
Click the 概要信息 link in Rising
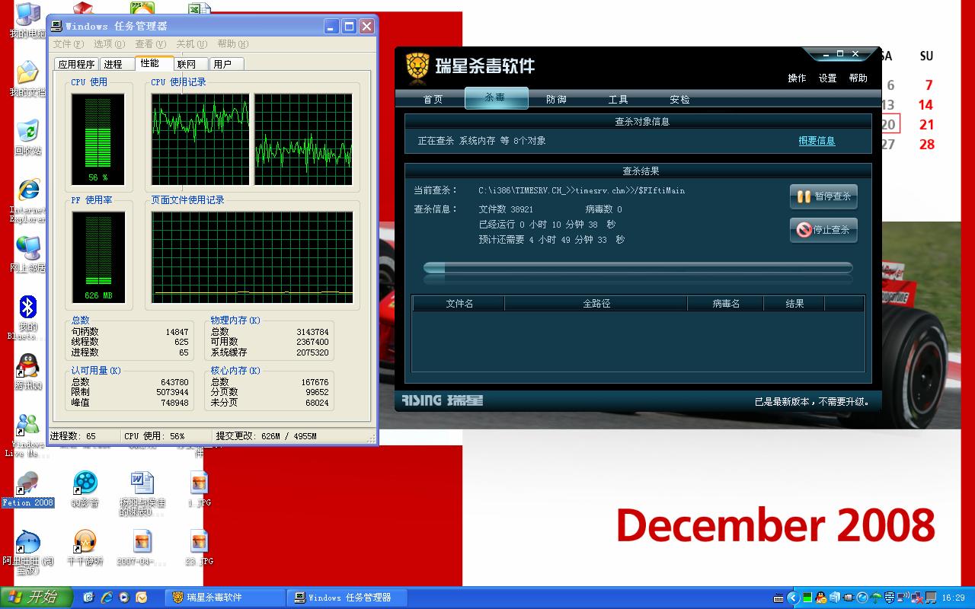coord(817,141)
